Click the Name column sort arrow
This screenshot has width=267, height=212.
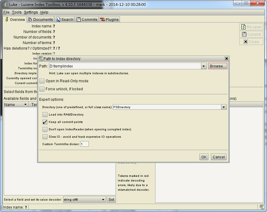(x=25, y=104)
